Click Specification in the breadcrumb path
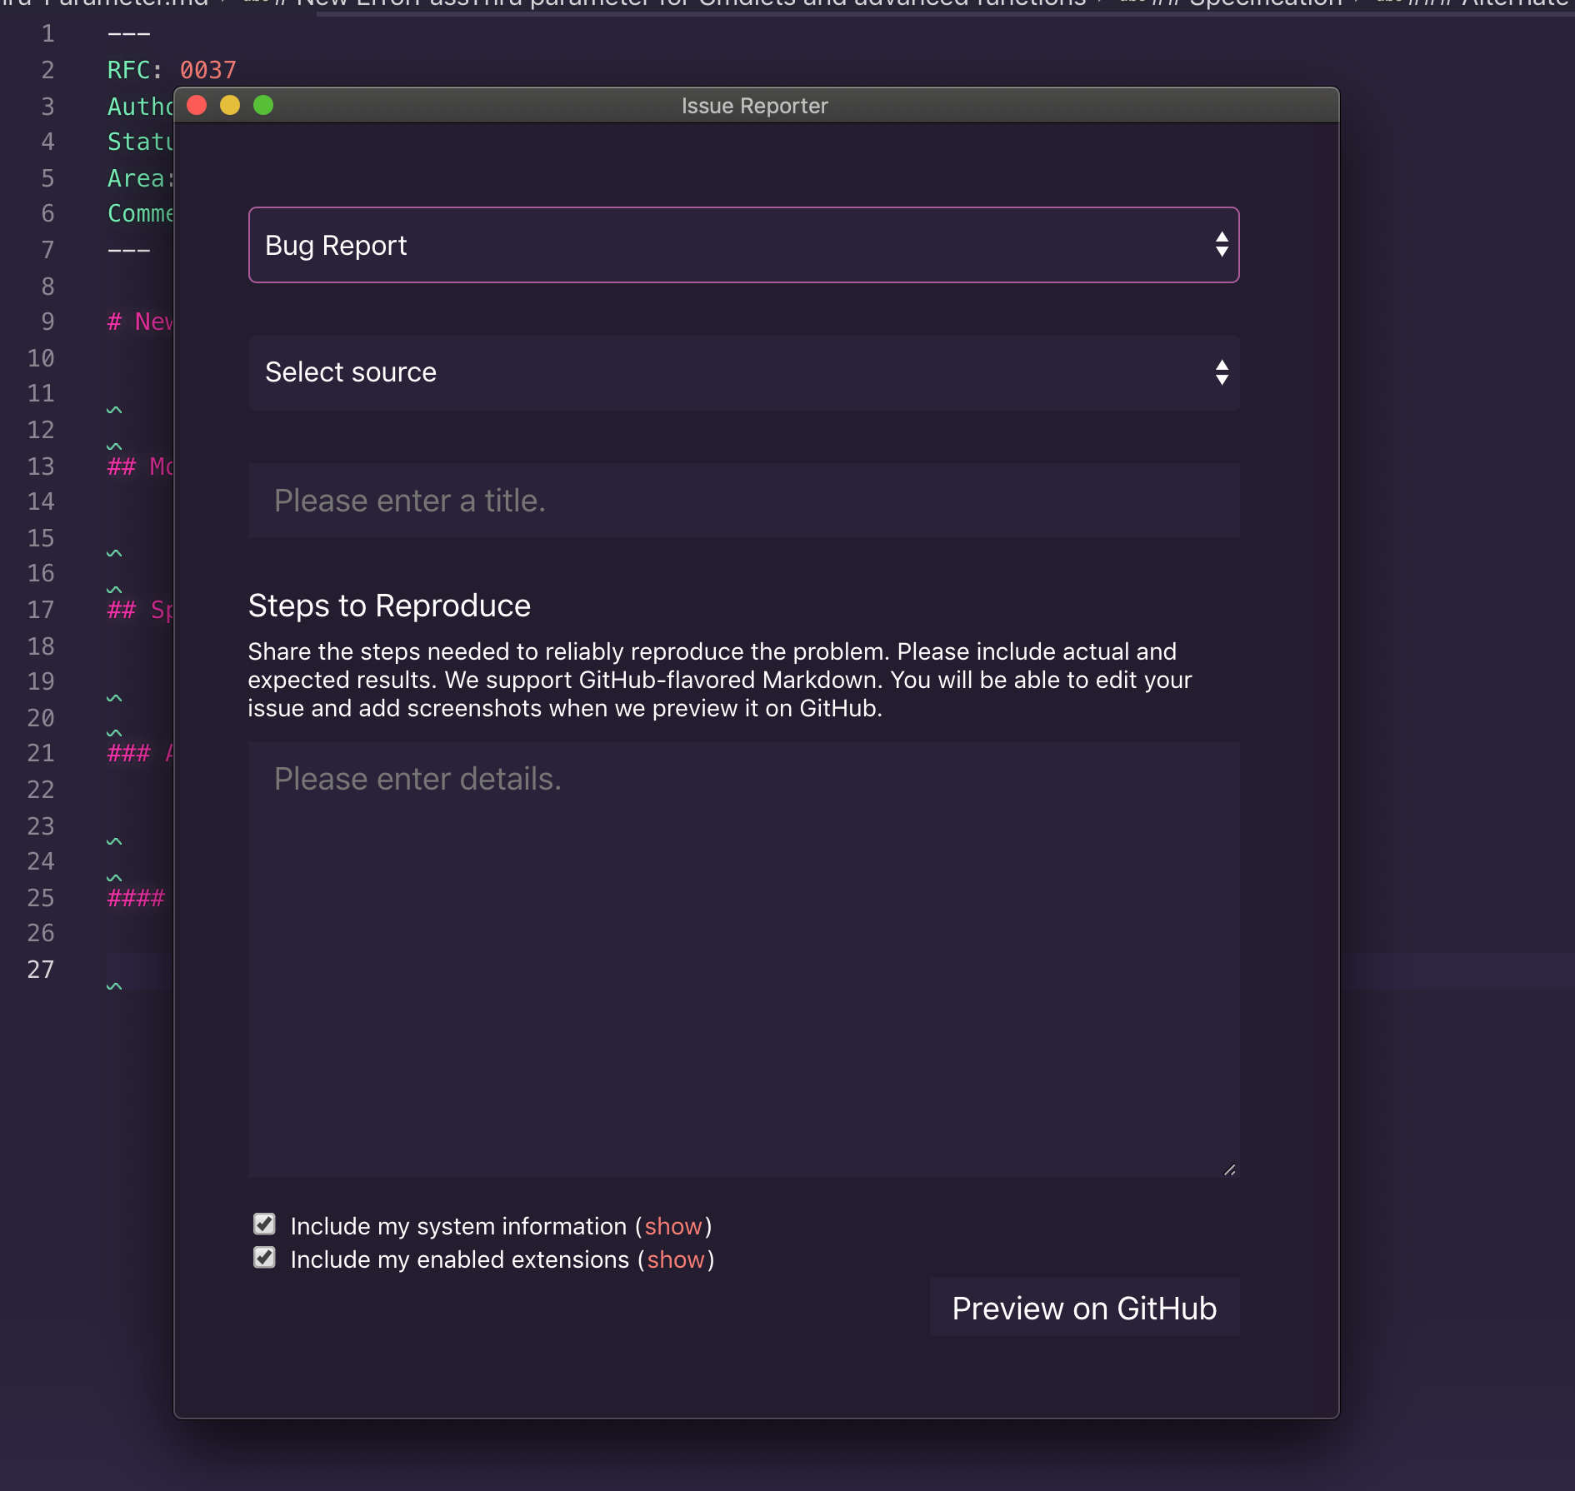This screenshot has width=1575, height=1491. 1267,2
